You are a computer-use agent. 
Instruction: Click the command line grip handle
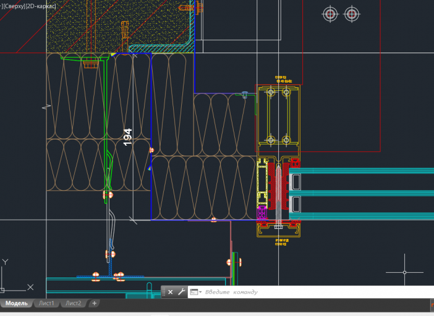pyautogui.click(x=164, y=292)
